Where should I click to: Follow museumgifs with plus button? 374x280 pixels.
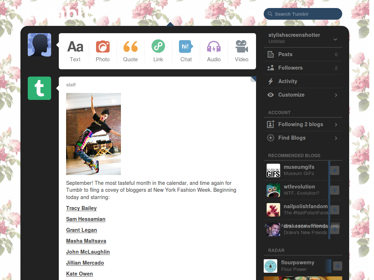pyautogui.click(x=335, y=170)
